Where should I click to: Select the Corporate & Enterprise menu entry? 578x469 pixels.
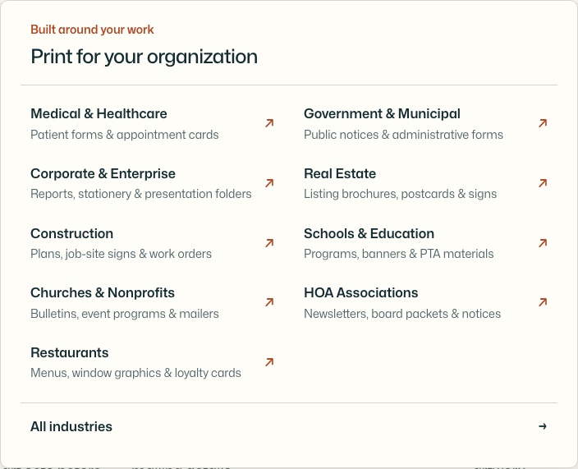(152, 184)
